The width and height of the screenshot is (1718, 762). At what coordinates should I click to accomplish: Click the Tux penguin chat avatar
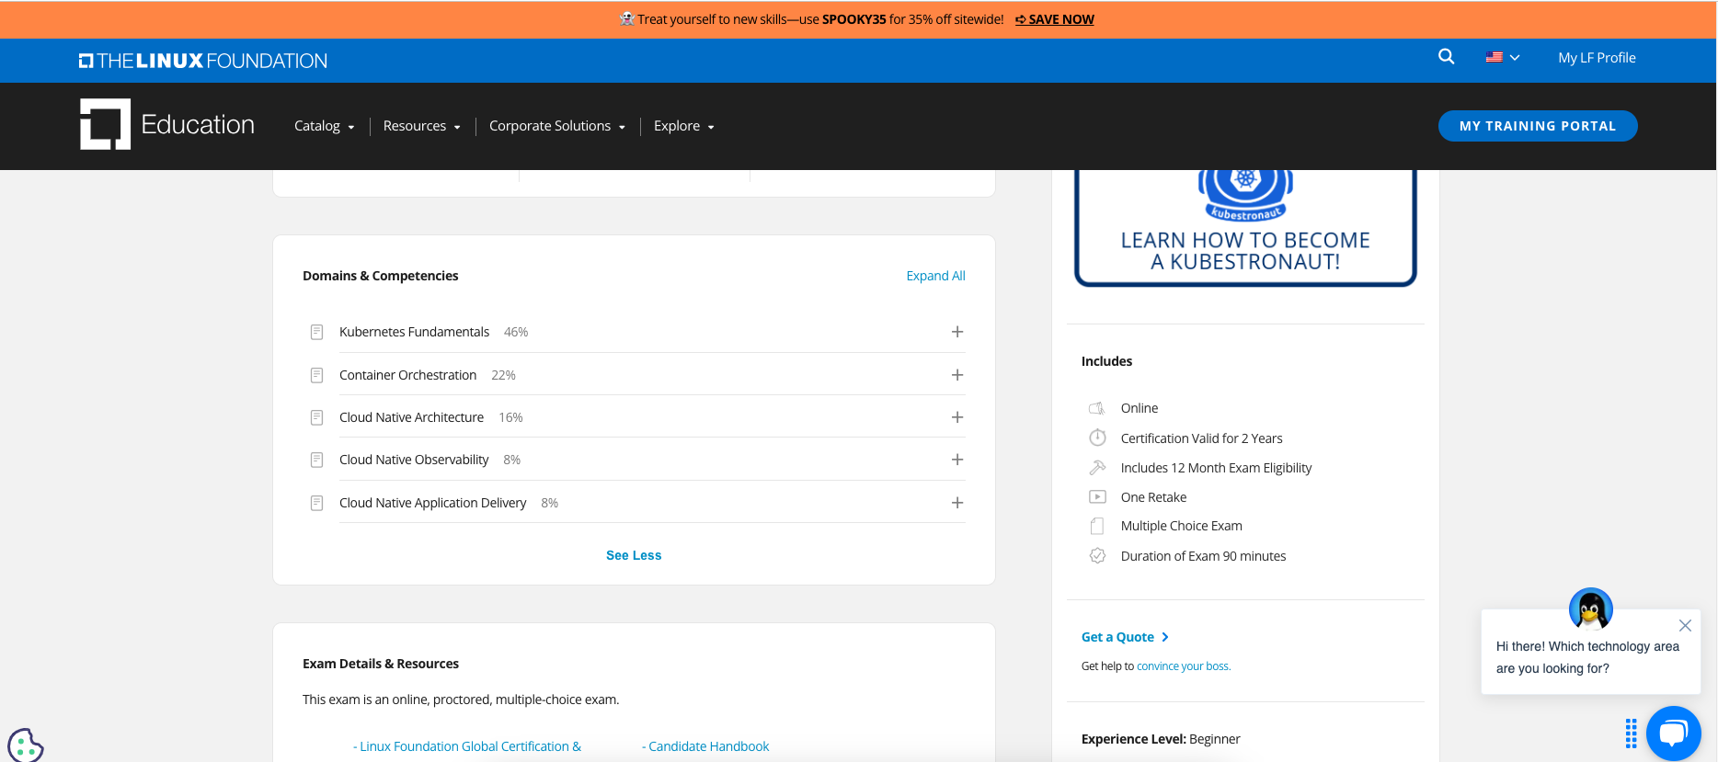1591,608
